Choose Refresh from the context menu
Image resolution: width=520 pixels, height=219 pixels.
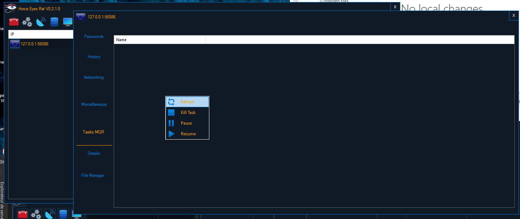[x=187, y=102]
